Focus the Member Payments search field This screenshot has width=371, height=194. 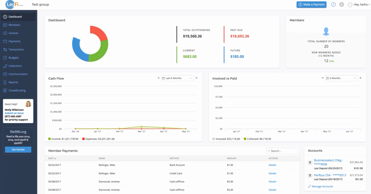tap(282, 151)
